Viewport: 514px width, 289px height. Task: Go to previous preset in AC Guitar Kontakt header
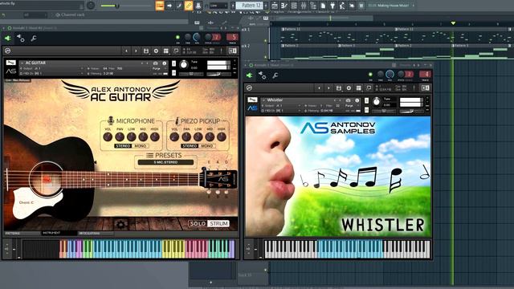tap(126, 51)
